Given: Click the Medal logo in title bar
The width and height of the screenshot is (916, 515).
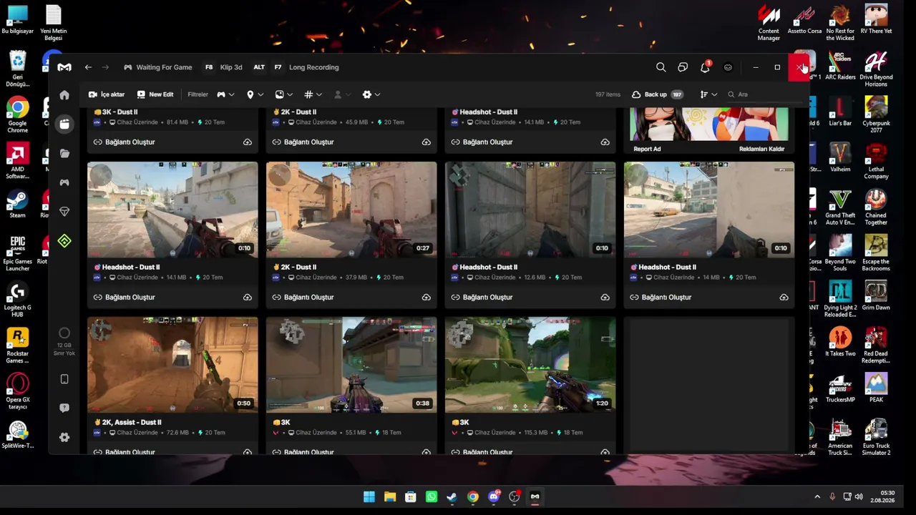Looking at the screenshot, I should [x=64, y=67].
